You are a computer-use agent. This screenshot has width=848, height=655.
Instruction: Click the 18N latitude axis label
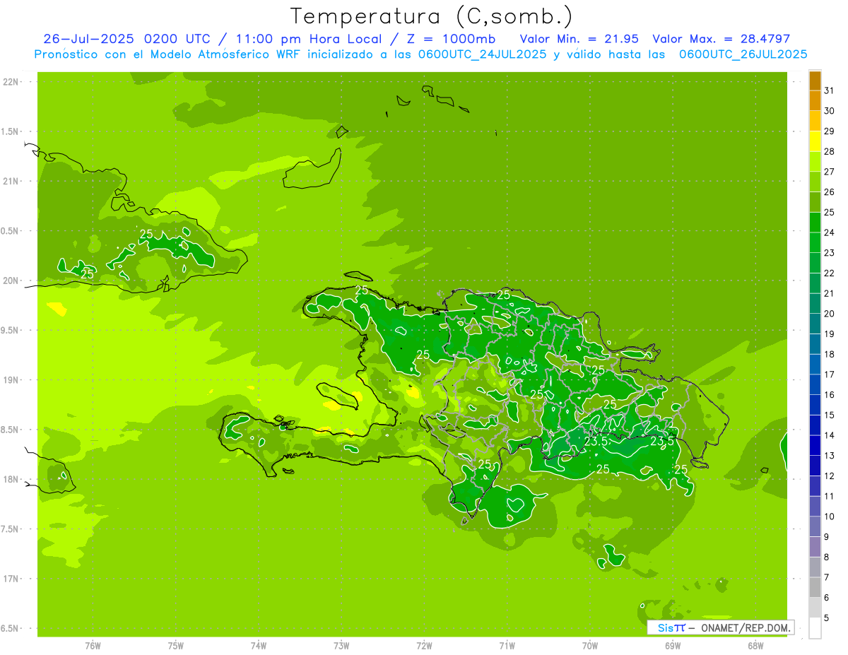pos(11,480)
